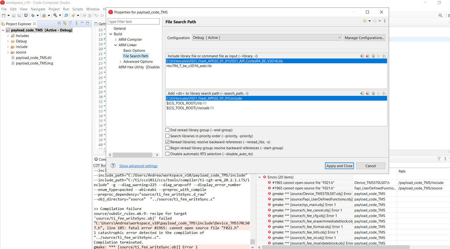Open the File menu

pos(4,9)
